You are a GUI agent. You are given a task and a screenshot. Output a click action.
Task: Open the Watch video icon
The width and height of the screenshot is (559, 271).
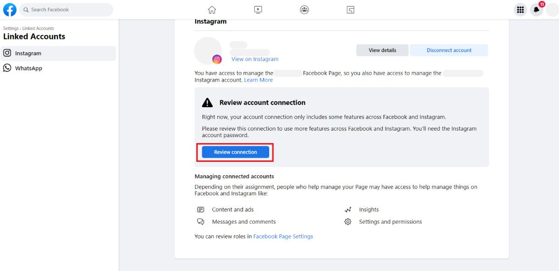point(258,10)
